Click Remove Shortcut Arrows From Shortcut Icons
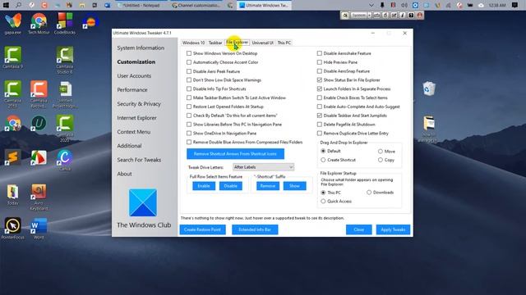This screenshot has height=295, width=526. tap(235, 154)
